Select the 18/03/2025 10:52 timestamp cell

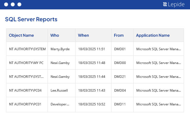92,104
